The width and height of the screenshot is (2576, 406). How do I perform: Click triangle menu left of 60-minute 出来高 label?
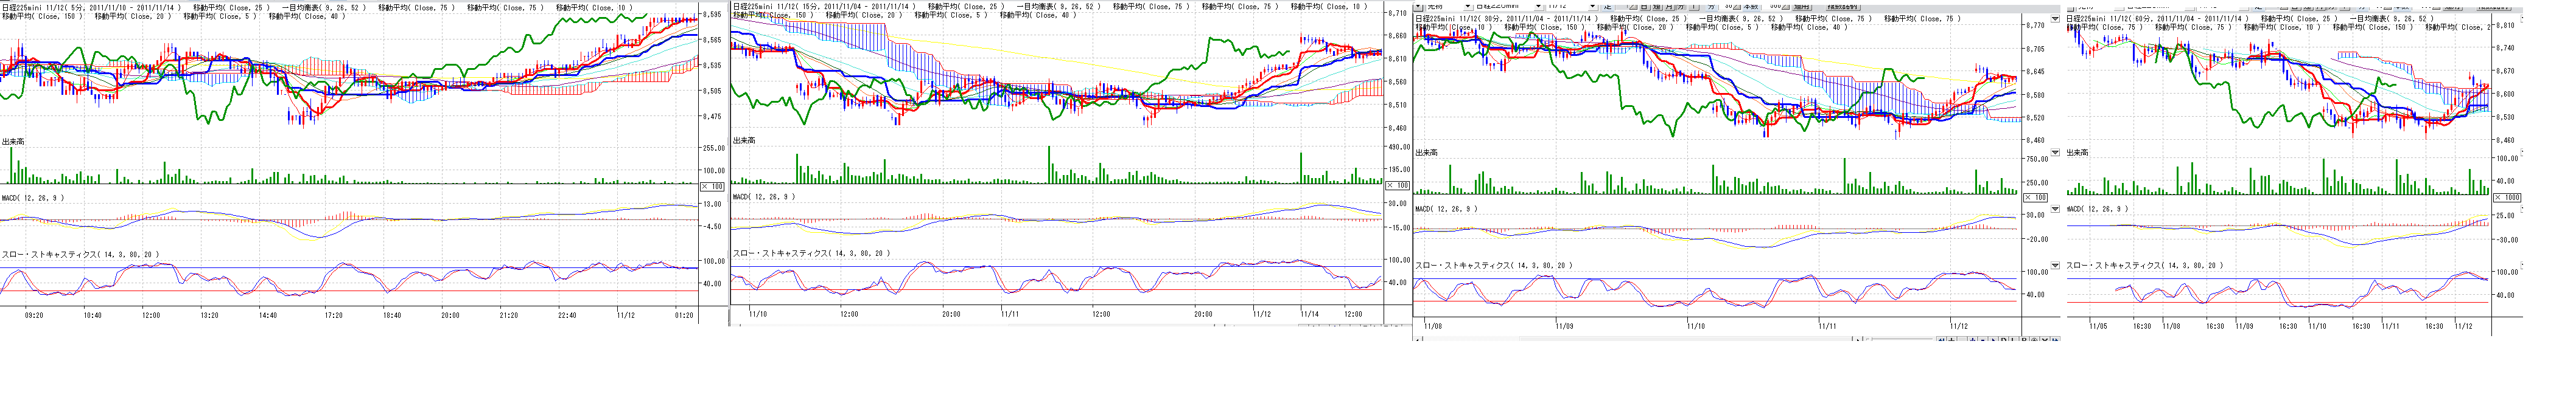point(2055,153)
